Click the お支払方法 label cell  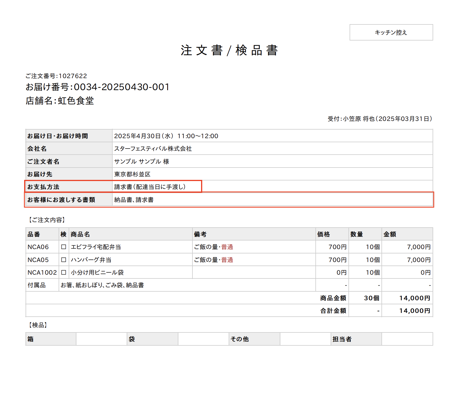coord(69,187)
